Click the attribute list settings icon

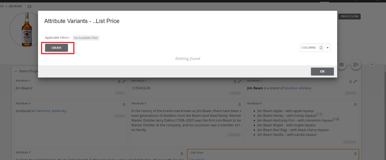click(x=356, y=65)
